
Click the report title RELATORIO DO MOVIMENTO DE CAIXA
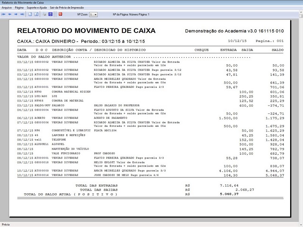click(x=86, y=31)
